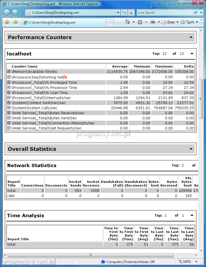Expand the Memory Available KBytes counter row
The image size is (206, 267).
9,72
